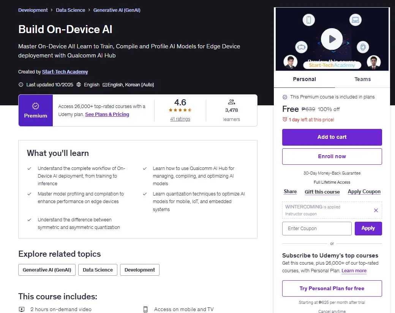Screen dimensions: 395x313
Task: Click the star rating icons
Action: coord(180,110)
